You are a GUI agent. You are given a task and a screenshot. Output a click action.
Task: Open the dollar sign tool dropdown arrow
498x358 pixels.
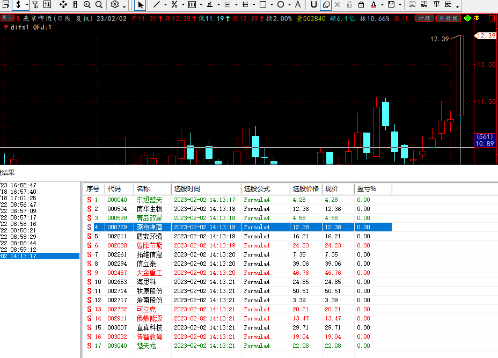[x=27, y=5]
